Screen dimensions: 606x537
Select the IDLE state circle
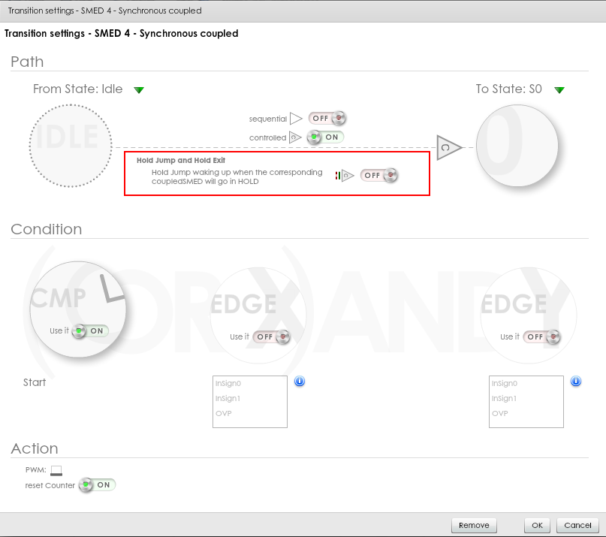[71, 146]
